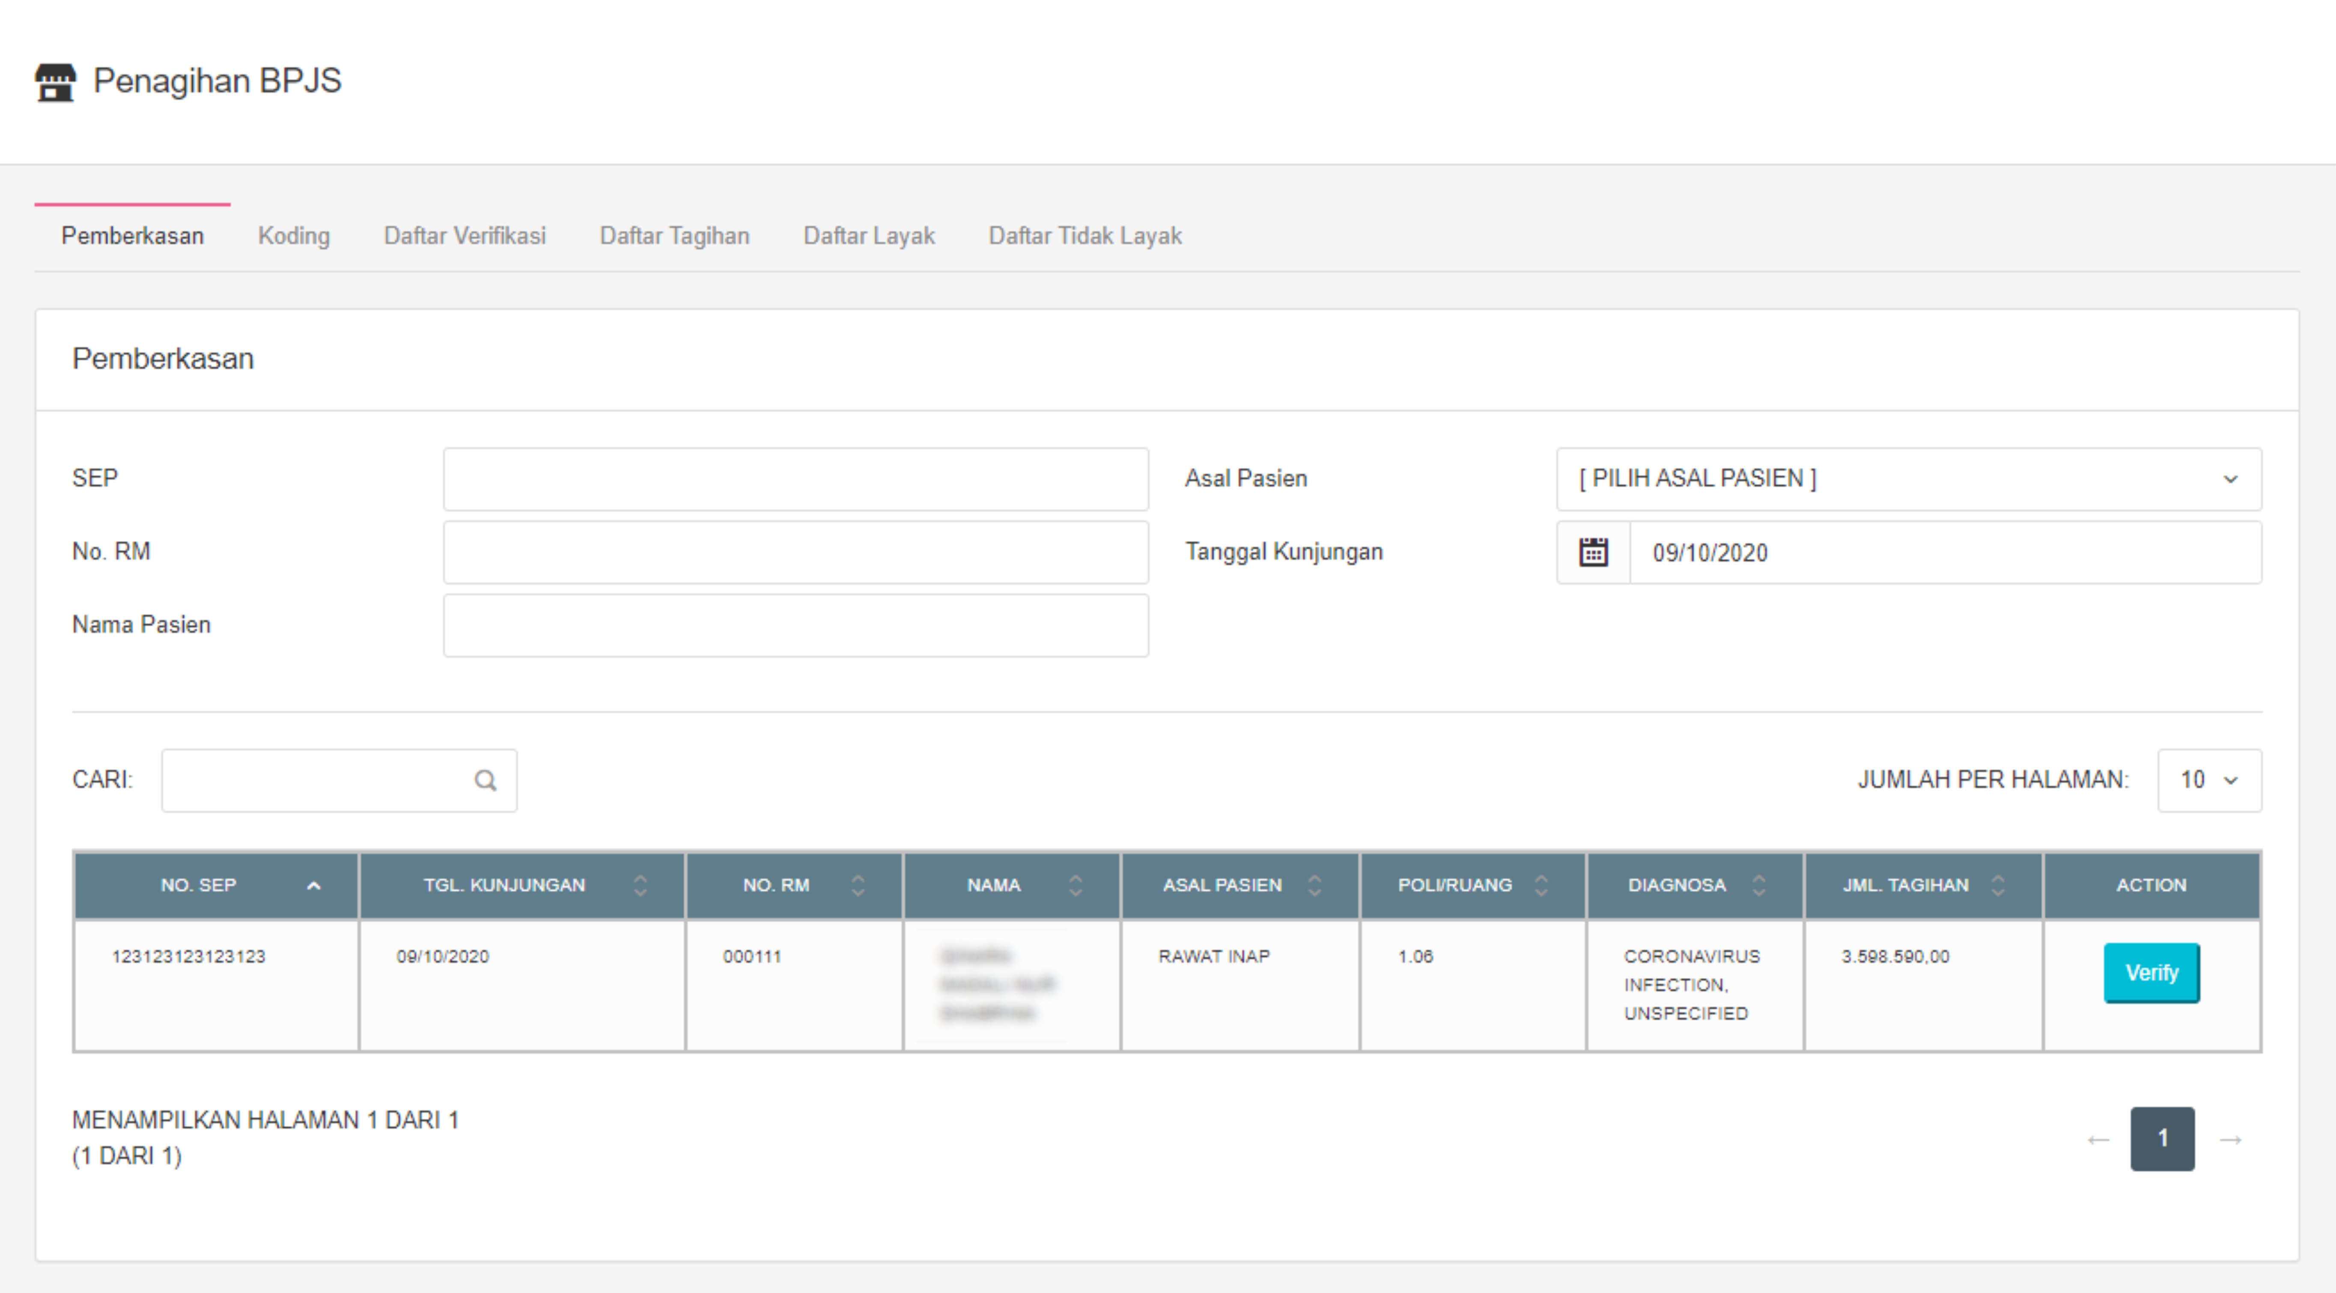Focus the SEP input field
This screenshot has width=2336, height=1293.
795,479
